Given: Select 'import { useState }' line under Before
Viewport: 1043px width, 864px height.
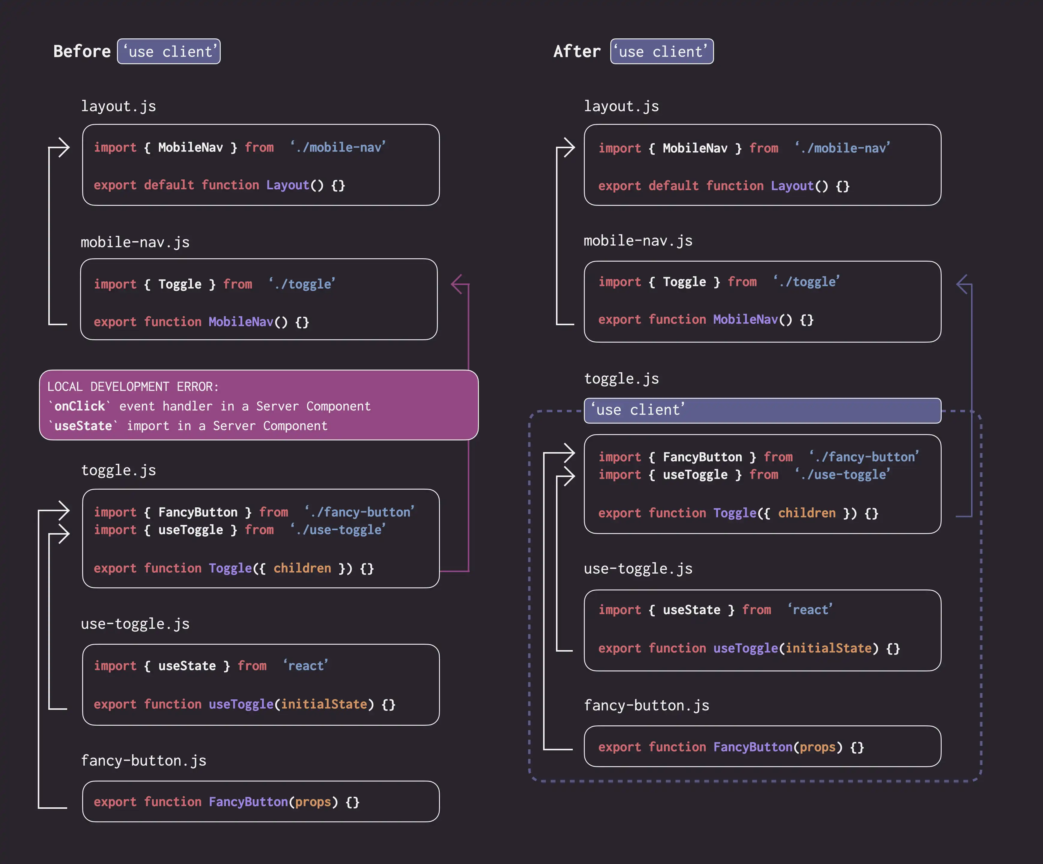Looking at the screenshot, I should (211, 665).
